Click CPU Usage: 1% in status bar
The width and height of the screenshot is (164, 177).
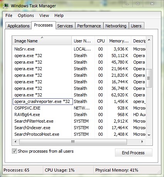(60, 170)
